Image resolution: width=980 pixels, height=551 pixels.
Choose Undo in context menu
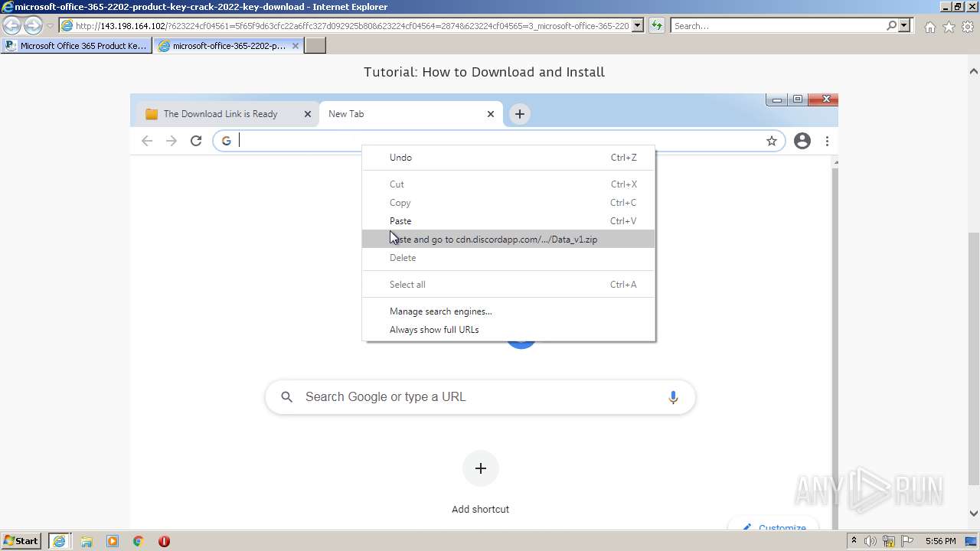tap(508, 158)
